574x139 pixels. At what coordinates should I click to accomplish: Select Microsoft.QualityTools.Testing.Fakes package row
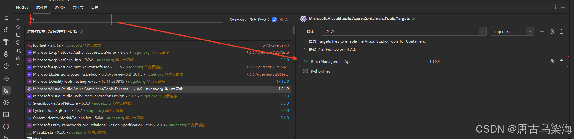pyautogui.click(x=158, y=82)
